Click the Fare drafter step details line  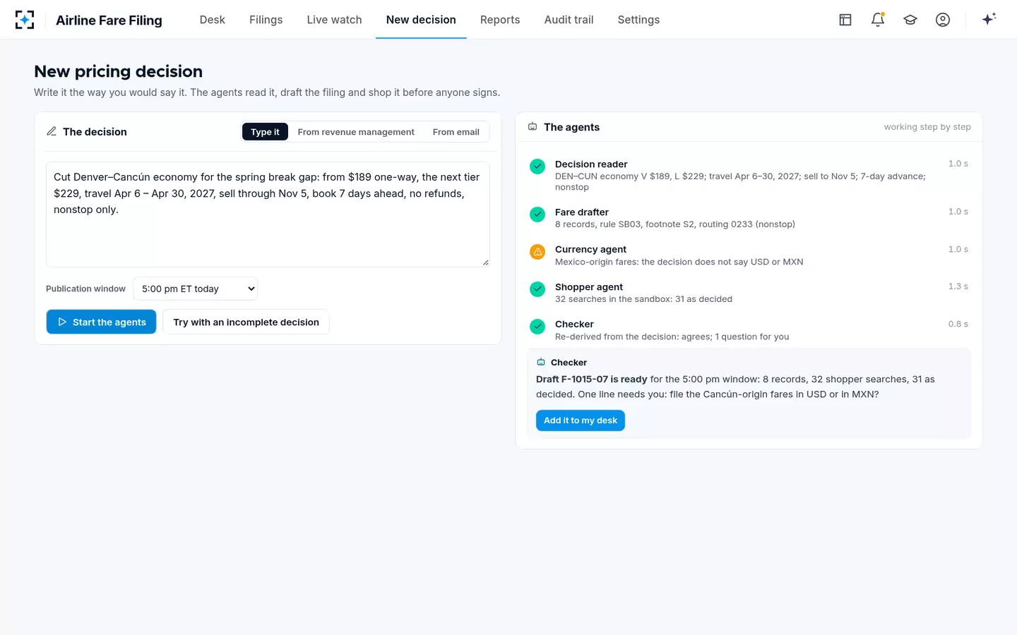click(675, 224)
